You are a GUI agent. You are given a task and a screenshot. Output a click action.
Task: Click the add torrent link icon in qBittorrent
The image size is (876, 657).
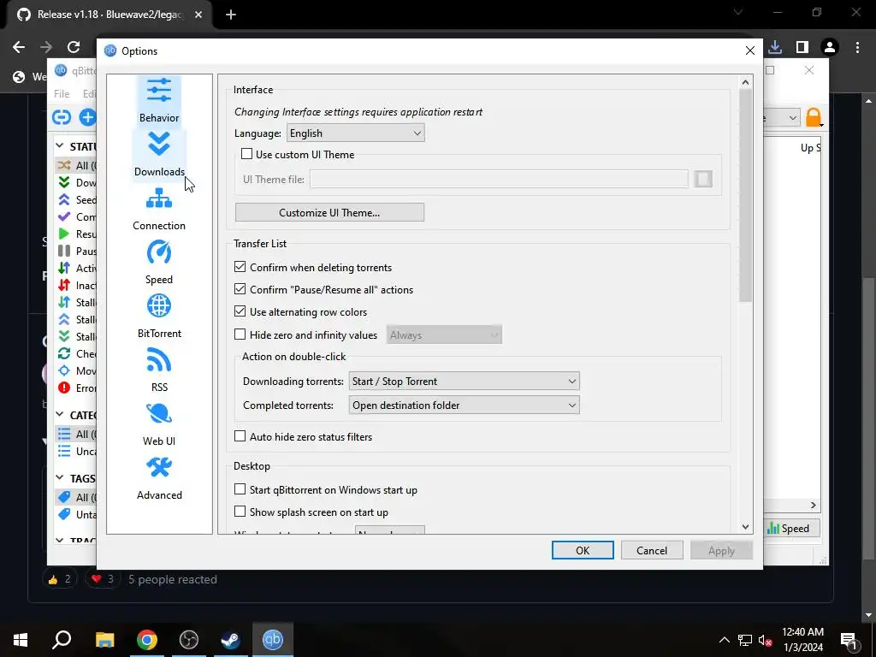tap(62, 116)
